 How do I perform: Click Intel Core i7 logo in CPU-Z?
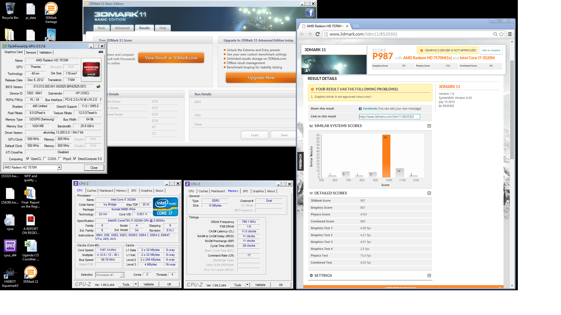click(x=166, y=207)
